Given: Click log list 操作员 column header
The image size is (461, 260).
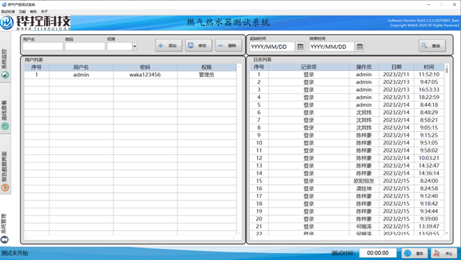Looking at the screenshot, I should [x=364, y=67].
